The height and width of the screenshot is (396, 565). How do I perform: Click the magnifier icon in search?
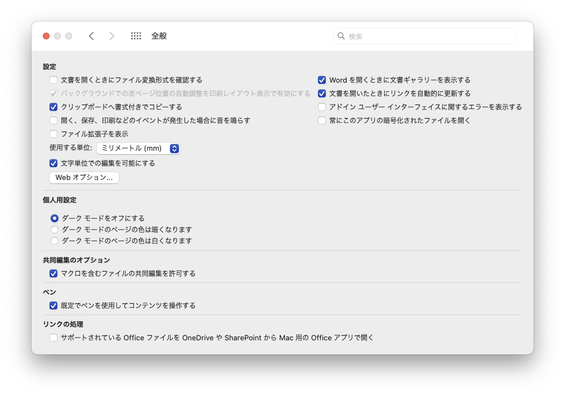pyautogui.click(x=341, y=36)
